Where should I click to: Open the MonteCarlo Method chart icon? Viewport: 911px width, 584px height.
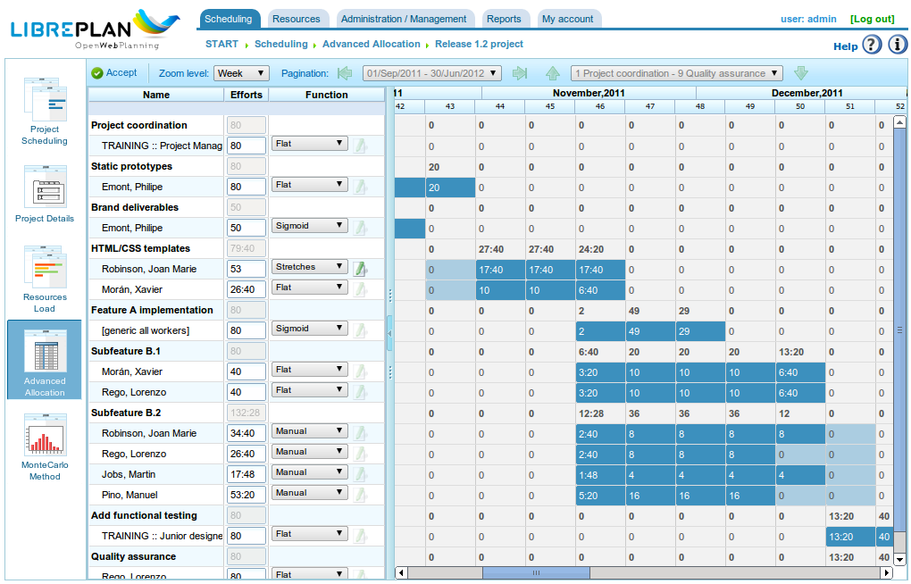coord(45,435)
